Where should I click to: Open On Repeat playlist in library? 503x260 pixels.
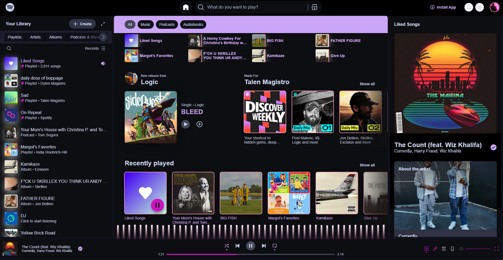tap(56, 115)
